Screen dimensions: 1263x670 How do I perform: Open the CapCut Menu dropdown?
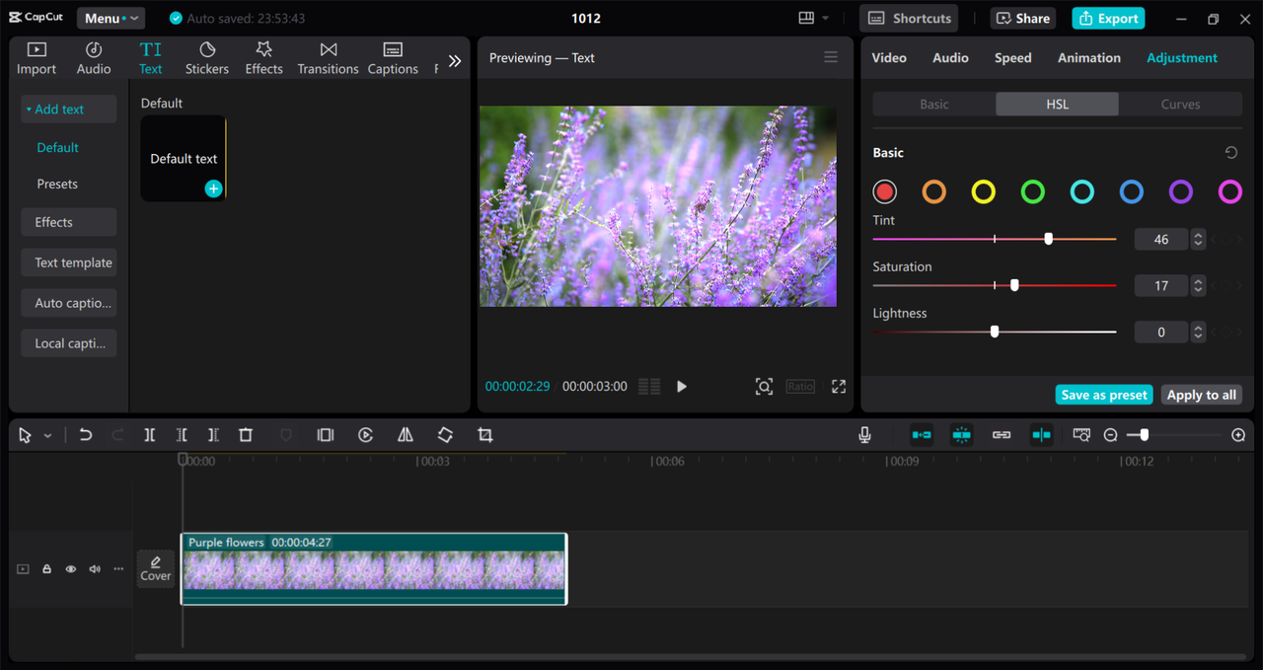click(x=111, y=18)
